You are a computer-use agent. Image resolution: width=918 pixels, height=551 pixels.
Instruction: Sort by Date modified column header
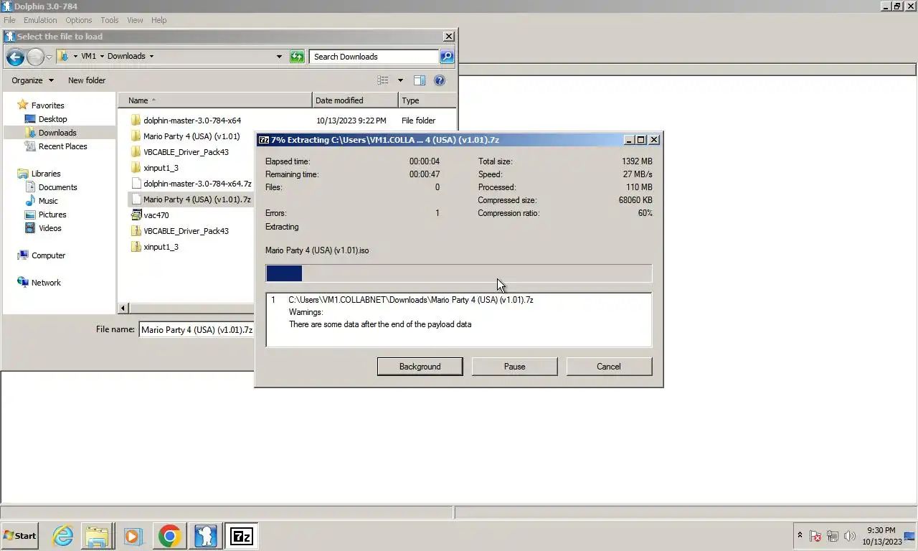356,100
